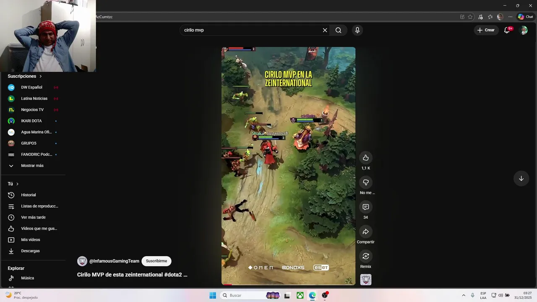Viewport: 537px width, 302px height.
Task: Click the search field with cirilo mvp
Action: 252,30
